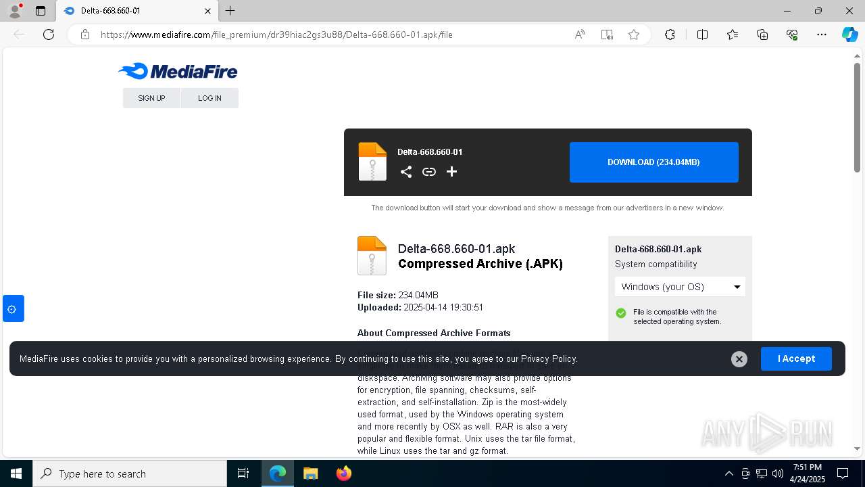865x487 pixels.
Task: Open File Explorer from taskbar
Action: click(x=310, y=473)
